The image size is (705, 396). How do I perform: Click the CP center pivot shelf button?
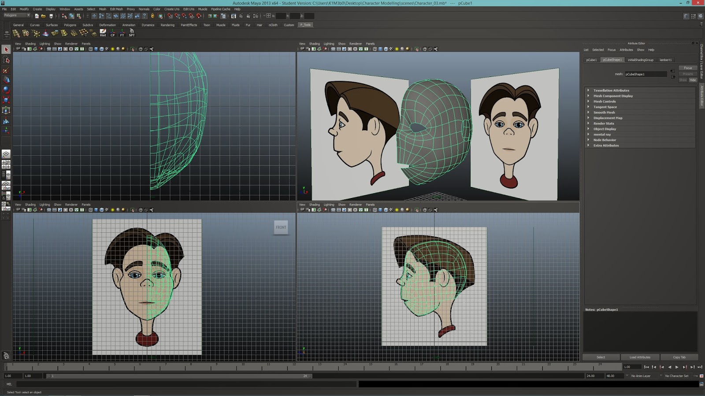coord(112,33)
